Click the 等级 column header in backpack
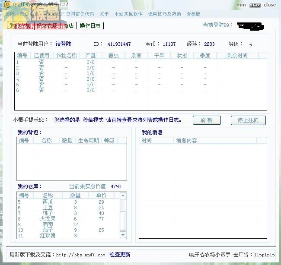Viewport: 281px width, 265px height. click(x=109, y=140)
